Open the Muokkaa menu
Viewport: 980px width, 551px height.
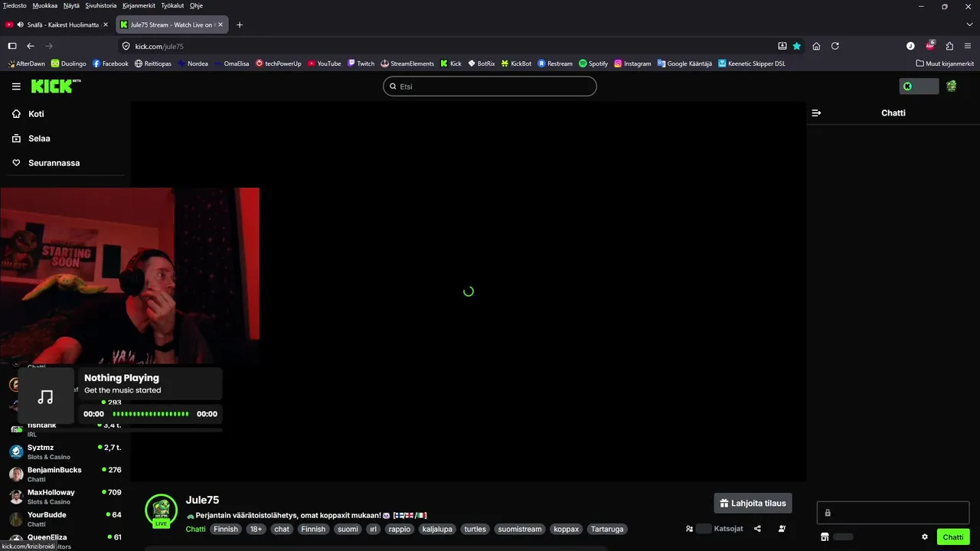click(x=45, y=5)
